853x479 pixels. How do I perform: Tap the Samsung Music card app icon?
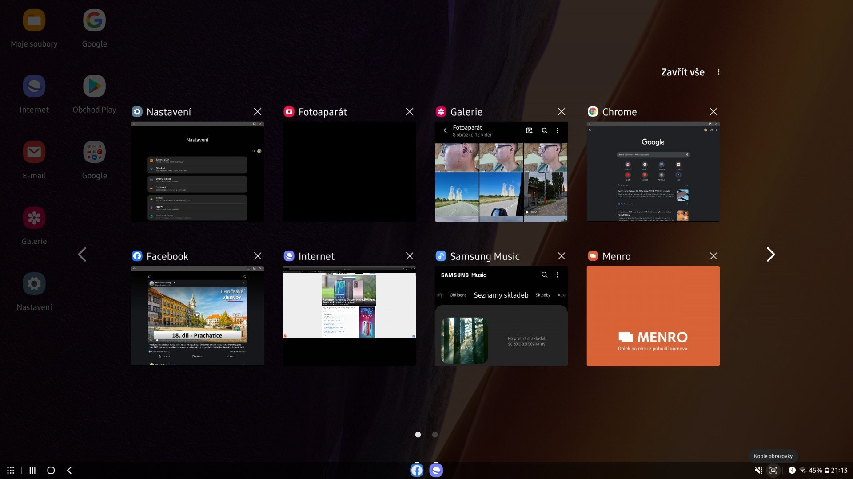point(441,256)
